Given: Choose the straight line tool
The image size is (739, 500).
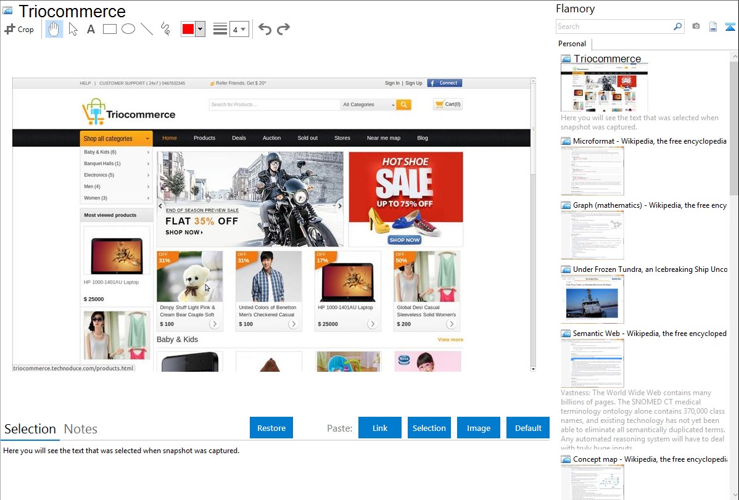Looking at the screenshot, I should click(147, 29).
